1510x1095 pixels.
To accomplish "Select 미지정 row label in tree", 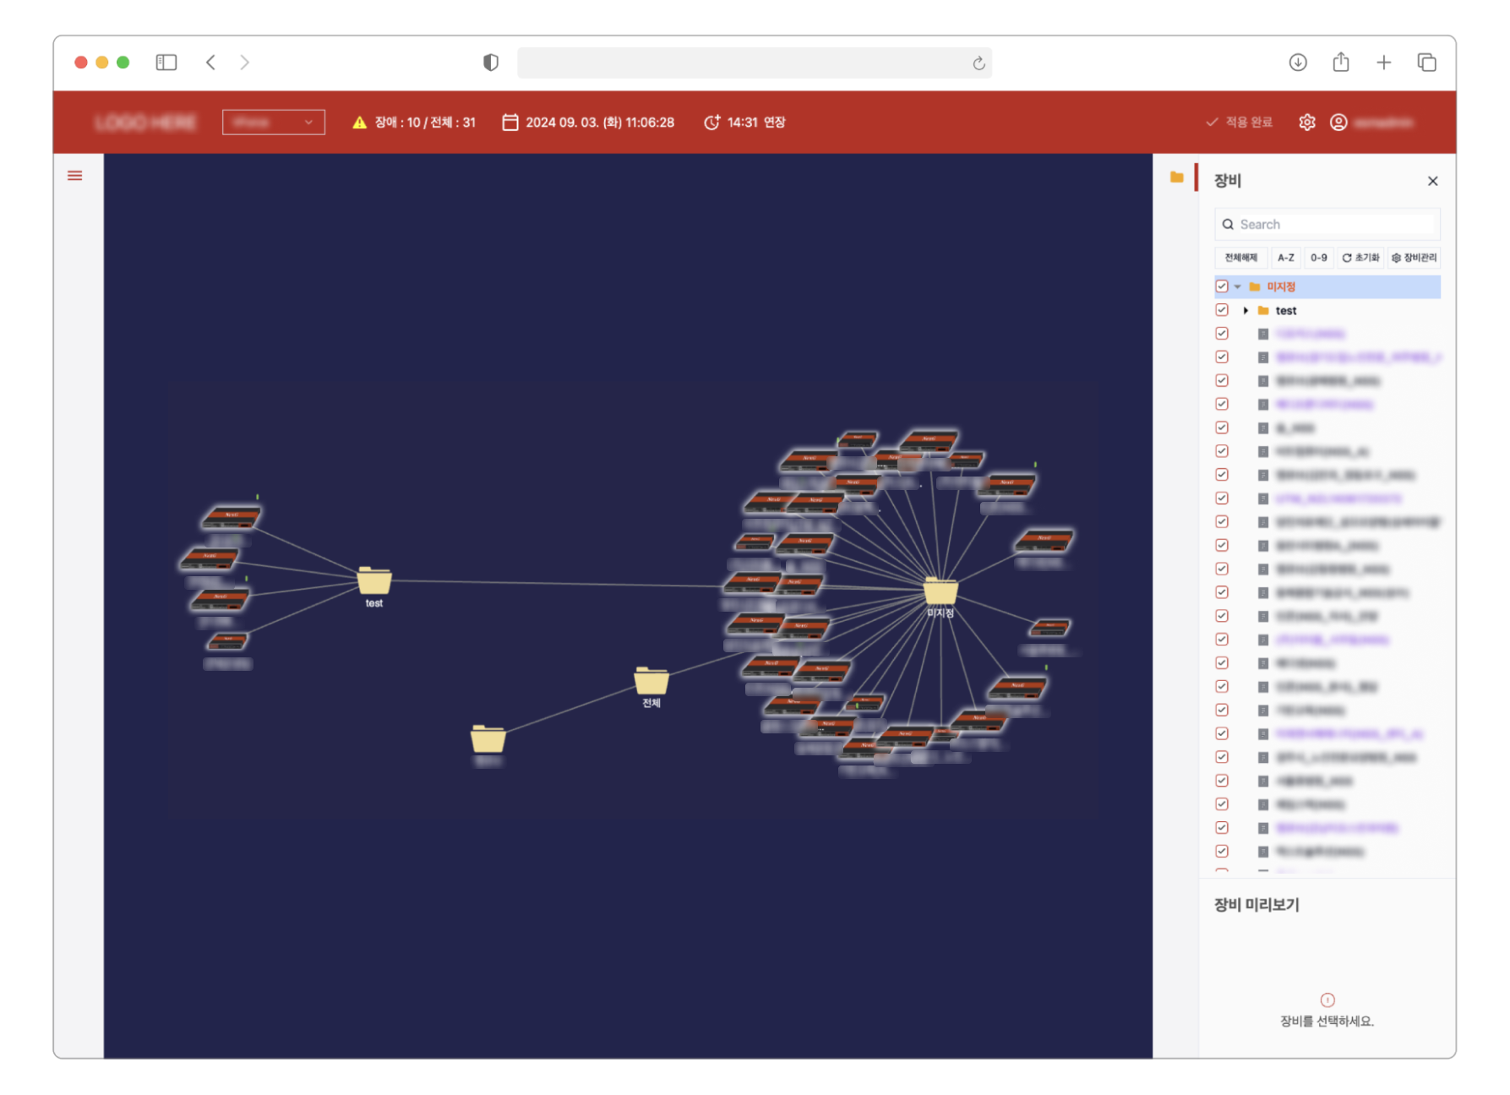I will [1280, 287].
